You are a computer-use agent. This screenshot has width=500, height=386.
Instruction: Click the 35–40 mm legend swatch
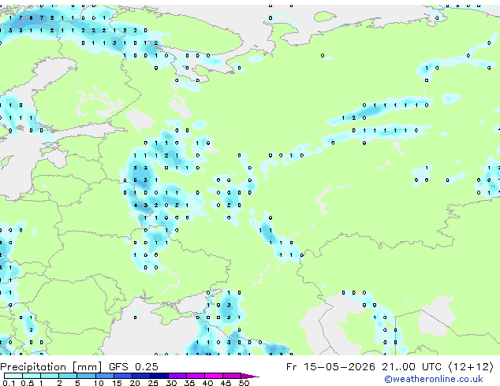(x=196, y=376)
